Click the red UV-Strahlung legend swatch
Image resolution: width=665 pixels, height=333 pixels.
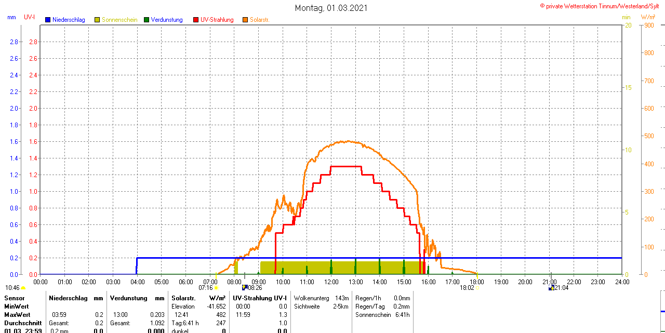pos(196,20)
